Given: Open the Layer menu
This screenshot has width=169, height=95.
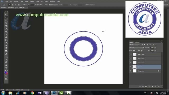Looking at the screenshot, I should (21, 2).
